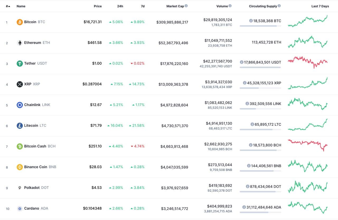
Task: Click Chainlink market cap $4,972,828,604
Action: point(174,105)
